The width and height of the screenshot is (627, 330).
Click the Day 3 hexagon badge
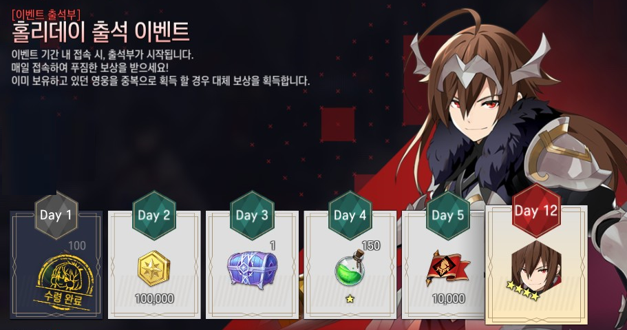(252, 216)
